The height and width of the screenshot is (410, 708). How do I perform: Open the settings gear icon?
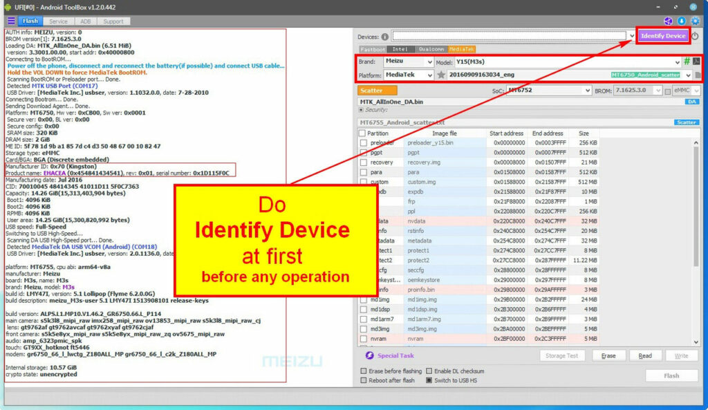coord(696,21)
